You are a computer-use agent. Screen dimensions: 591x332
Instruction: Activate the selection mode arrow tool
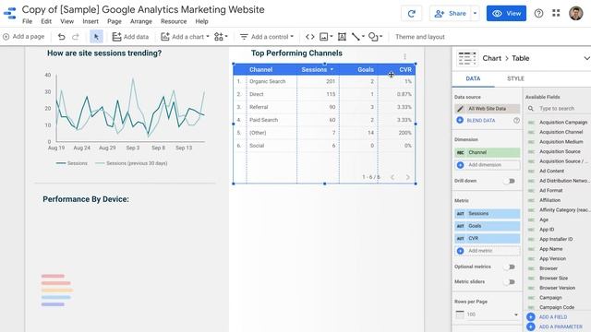click(x=96, y=37)
